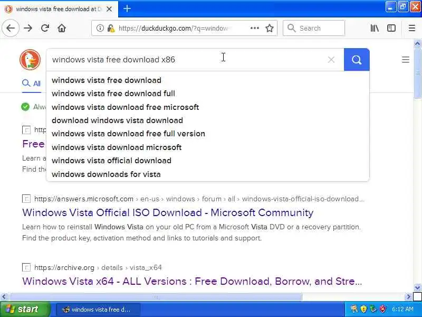Select the All results tab
422x317 pixels.
[32, 83]
